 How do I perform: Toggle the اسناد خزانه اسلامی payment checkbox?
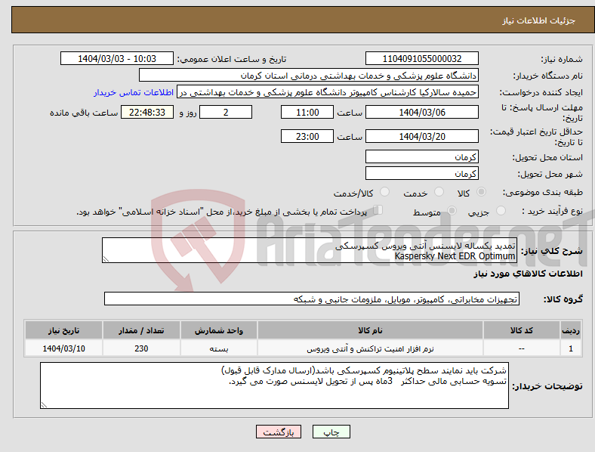[x=378, y=210]
